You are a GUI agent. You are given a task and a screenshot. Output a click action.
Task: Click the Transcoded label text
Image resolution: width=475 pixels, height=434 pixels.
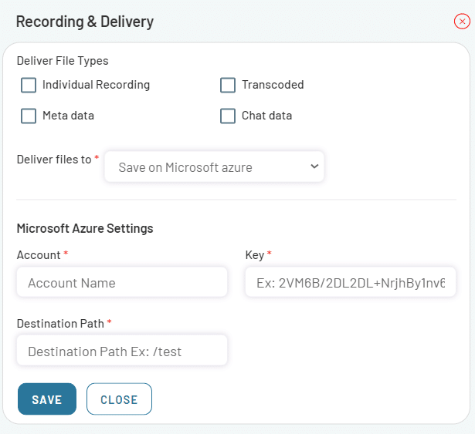273,85
